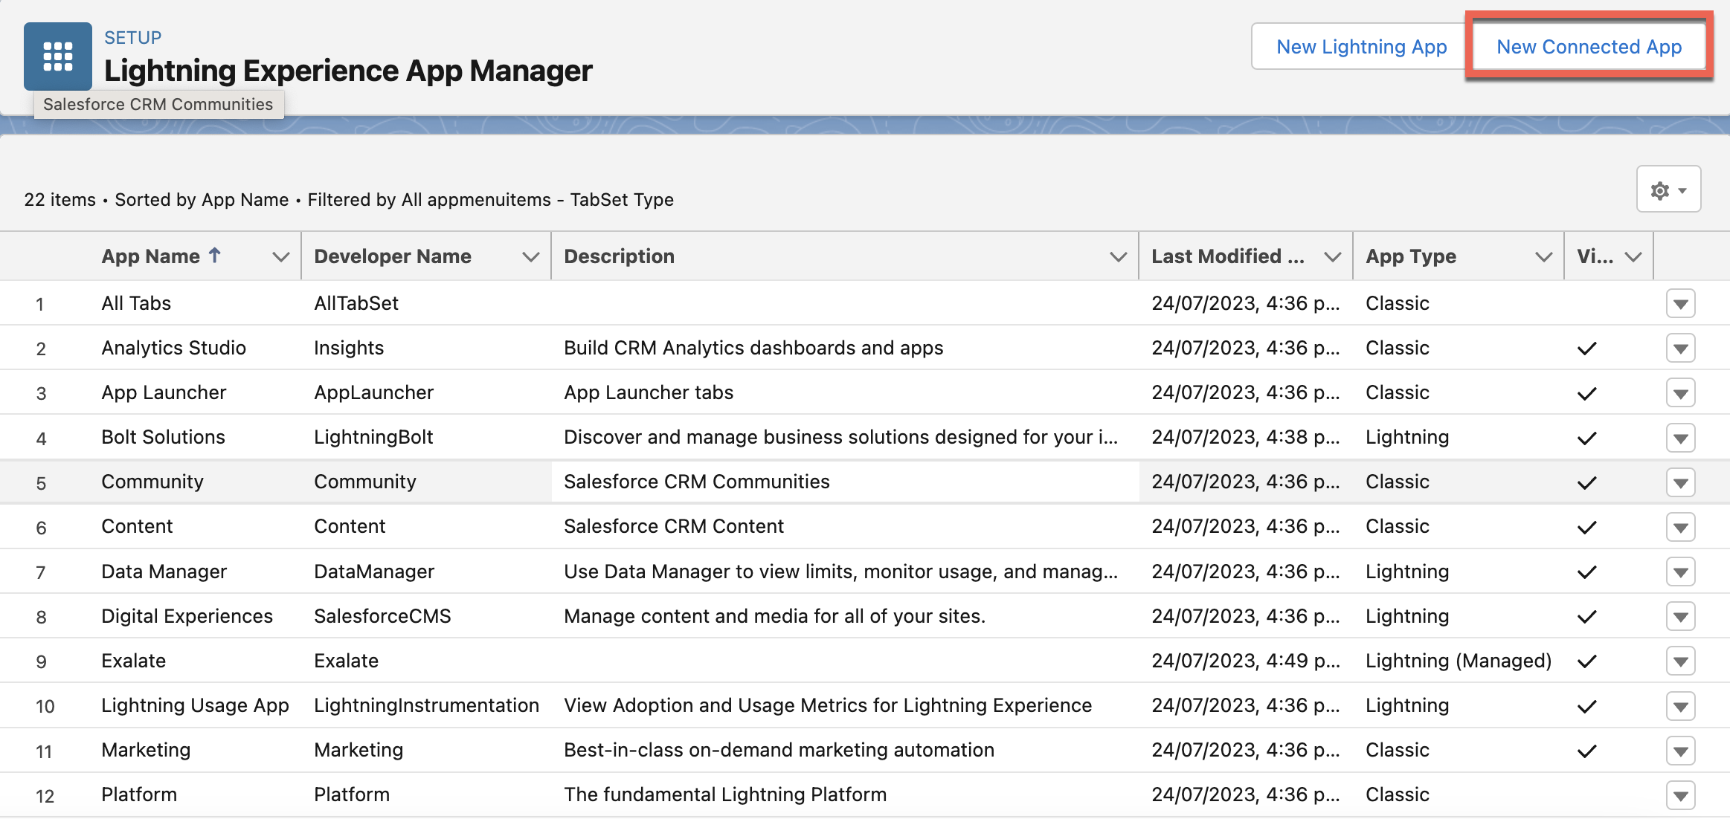
Task: Select the Lightning Usage App row
Action: [195, 705]
